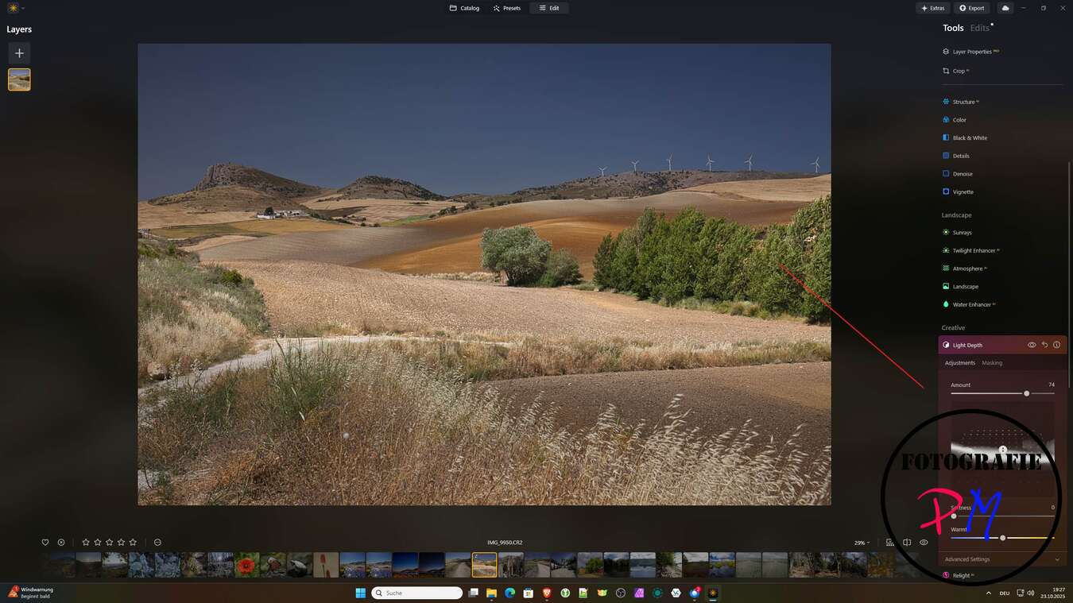Click the Export button
Screen dimensions: 1073x603
(x=971, y=8)
